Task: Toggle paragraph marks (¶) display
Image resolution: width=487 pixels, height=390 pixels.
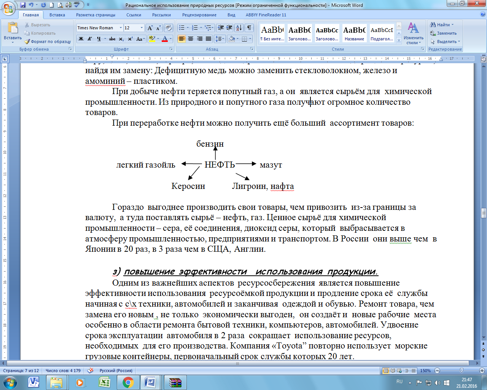Action: pyautogui.click(x=249, y=28)
